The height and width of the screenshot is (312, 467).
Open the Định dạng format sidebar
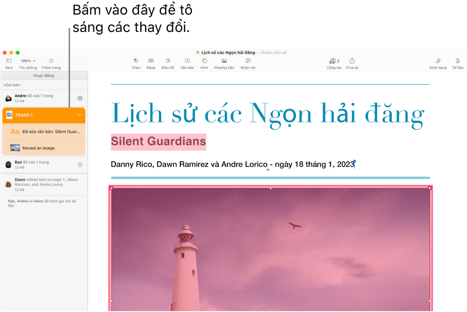click(x=438, y=60)
